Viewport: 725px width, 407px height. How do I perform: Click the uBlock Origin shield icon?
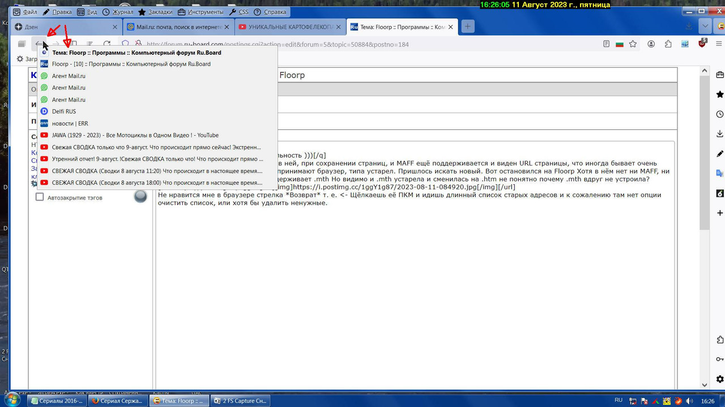coord(702,43)
